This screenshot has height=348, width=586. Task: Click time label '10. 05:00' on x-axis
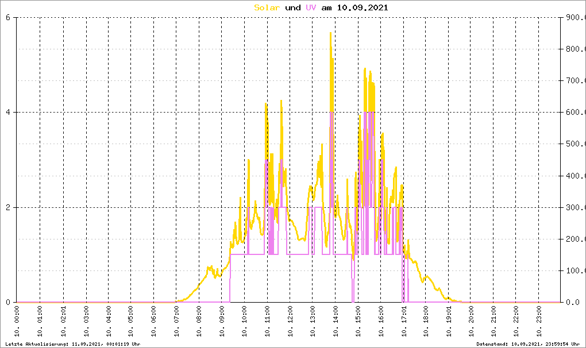click(x=131, y=321)
